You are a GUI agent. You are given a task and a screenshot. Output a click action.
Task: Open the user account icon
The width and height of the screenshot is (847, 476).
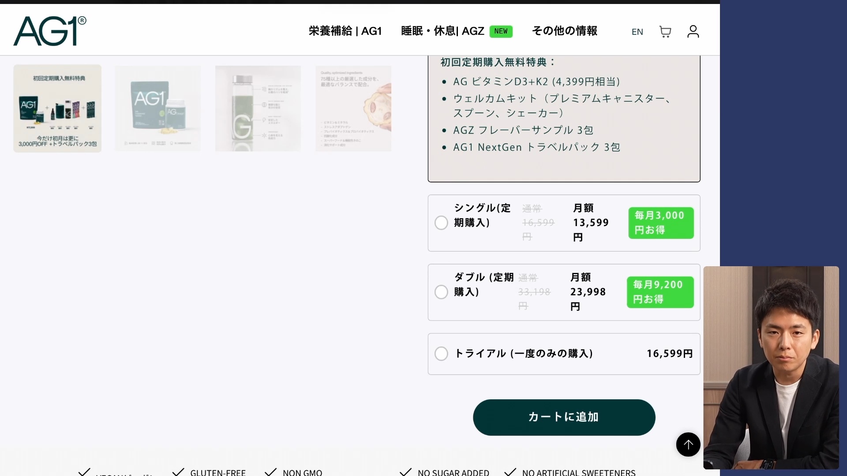tap(693, 31)
